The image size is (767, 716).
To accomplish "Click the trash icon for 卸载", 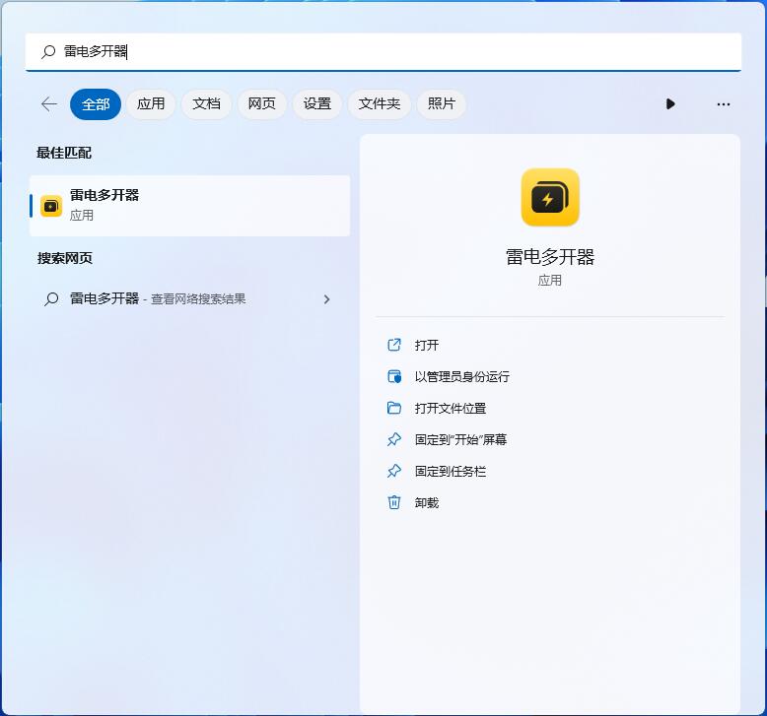I will (x=393, y=502).
